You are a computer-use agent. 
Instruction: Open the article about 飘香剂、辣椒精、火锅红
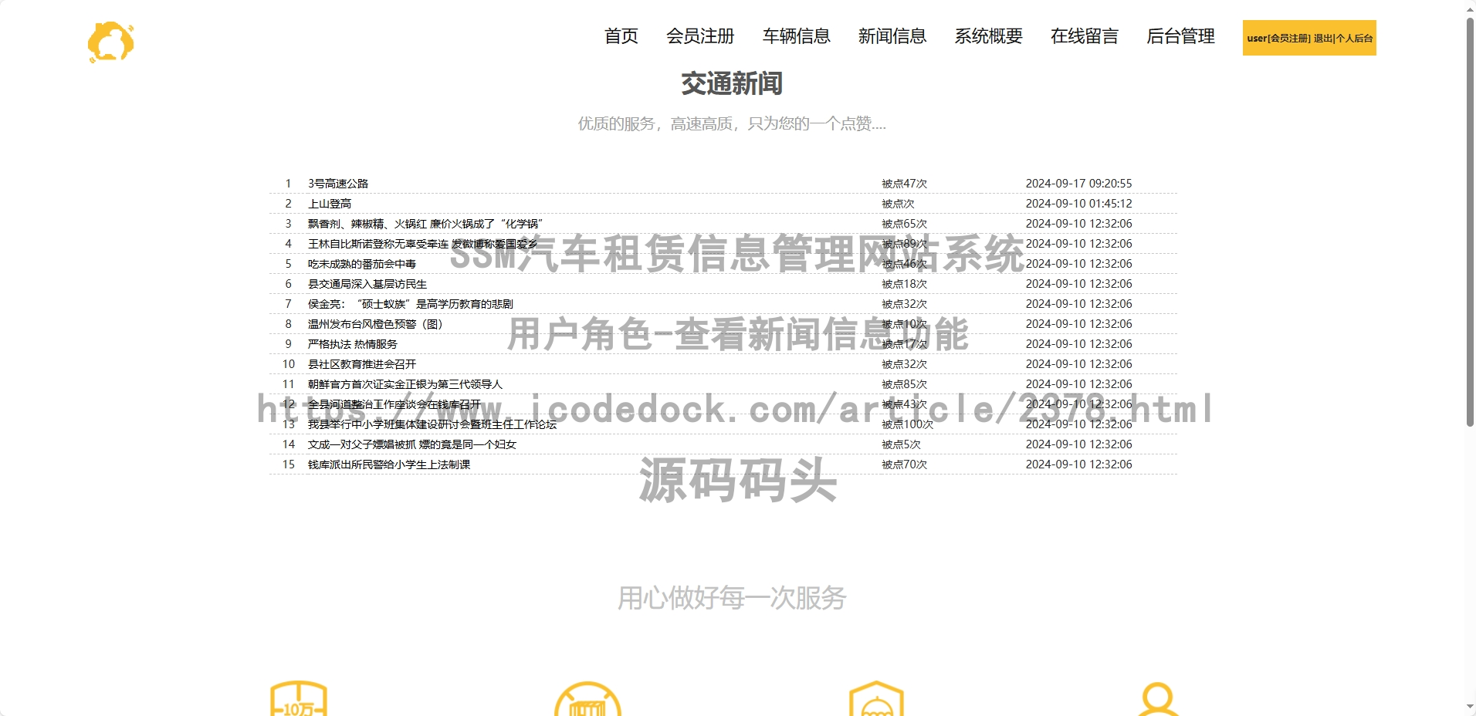[425, 224]
